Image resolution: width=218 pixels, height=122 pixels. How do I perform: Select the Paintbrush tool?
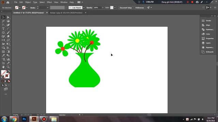8,33
